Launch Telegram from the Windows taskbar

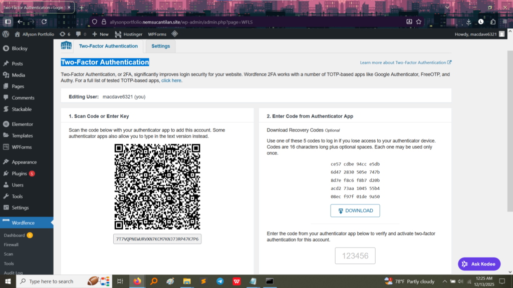click(x=220, y=281)
